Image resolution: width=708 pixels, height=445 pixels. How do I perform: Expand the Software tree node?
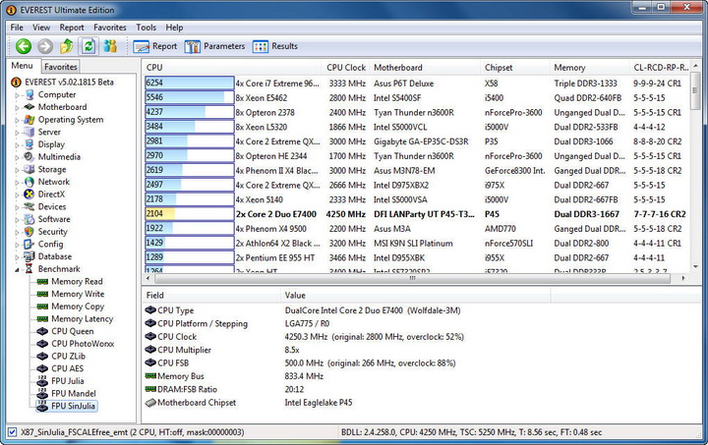pyautogui.click(x=17, y=220)
